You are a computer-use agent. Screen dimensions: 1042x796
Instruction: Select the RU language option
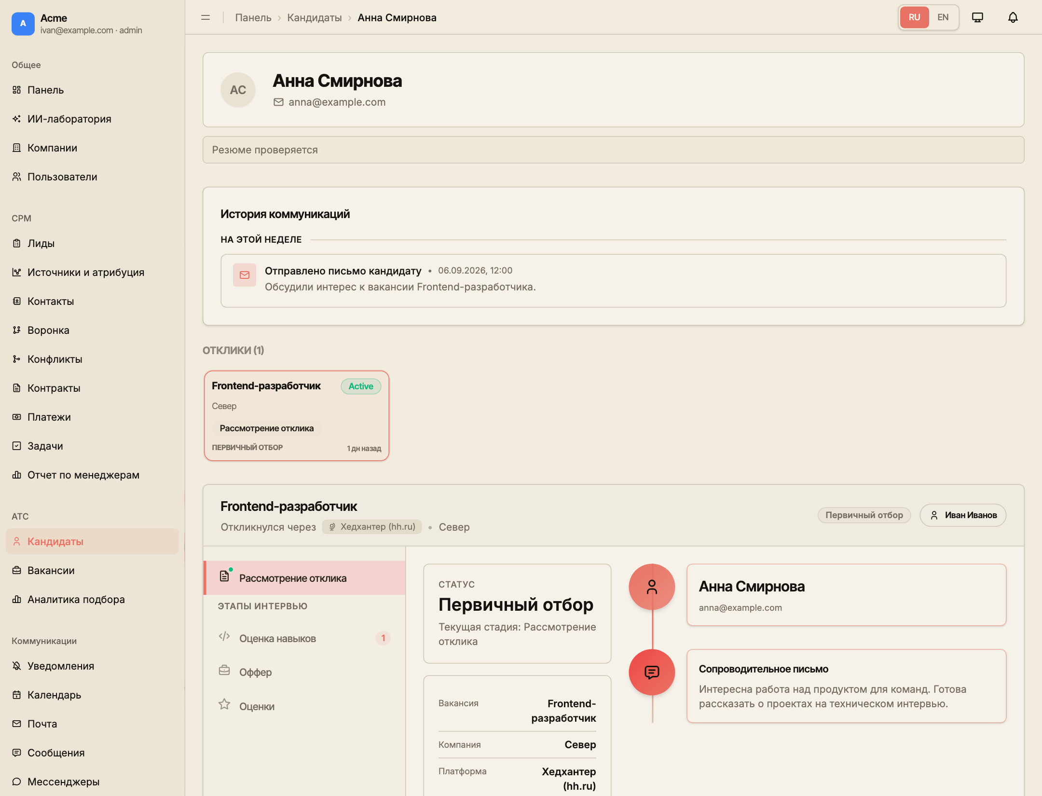tap(914, 17)
